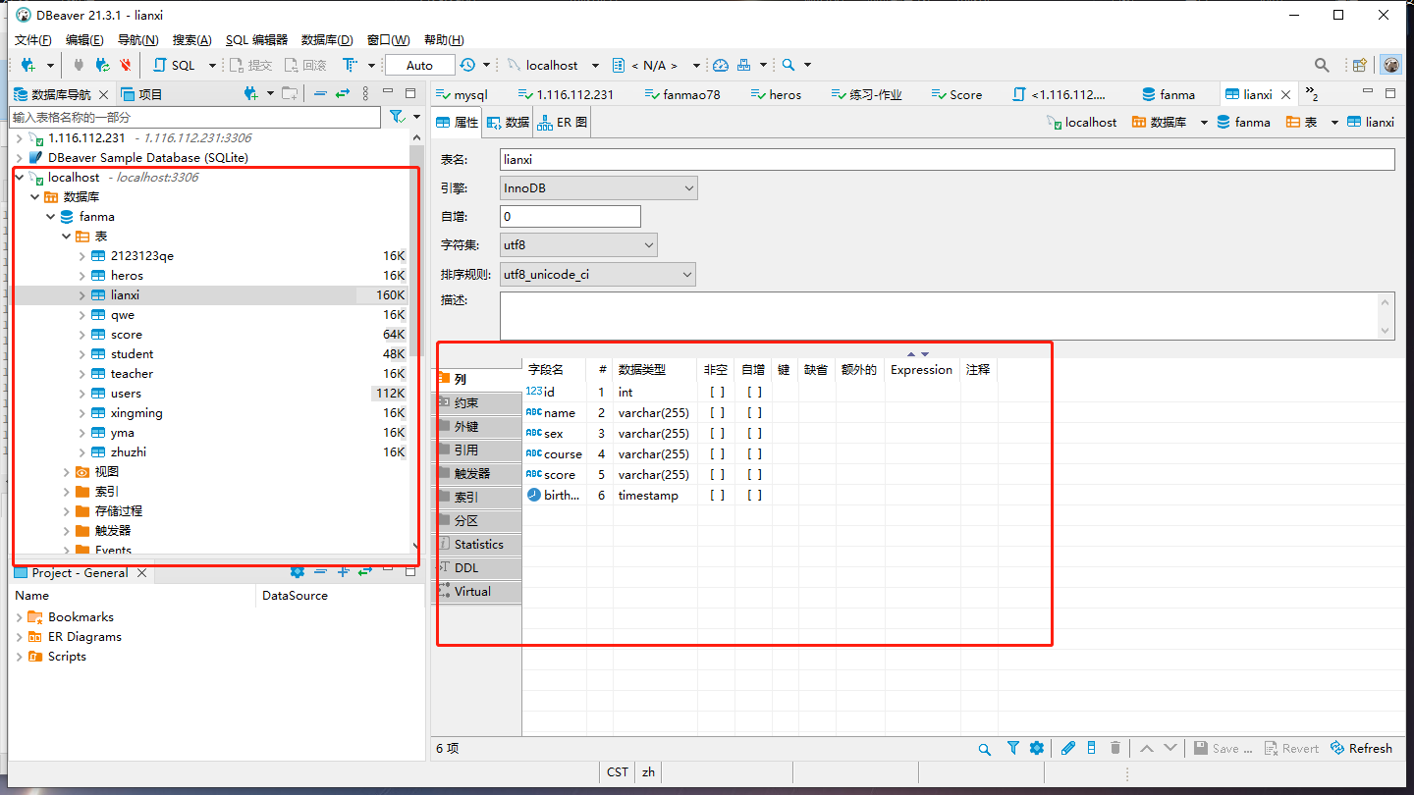Open the collation utf8_unicode_ci dropdown

[x=598, y=275]
